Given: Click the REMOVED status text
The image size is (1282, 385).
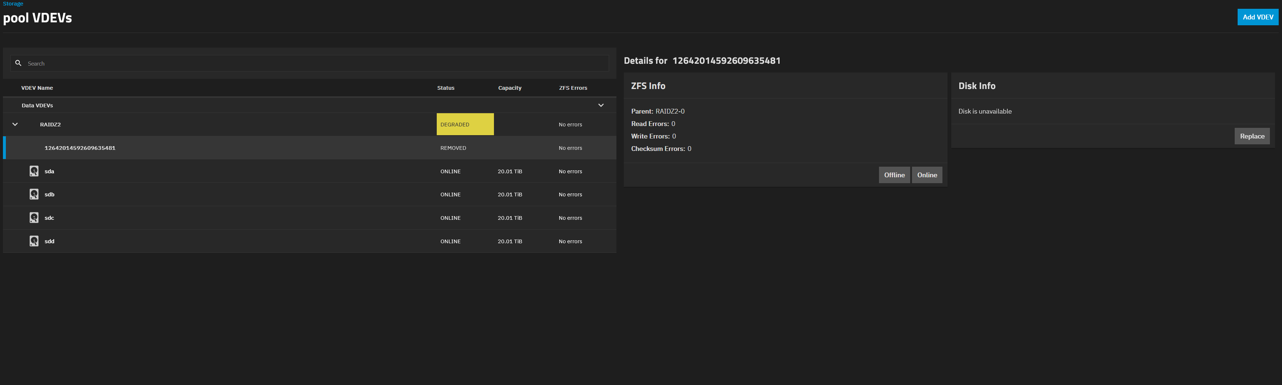Looking at the screenshot, I should tap(453, 148).
